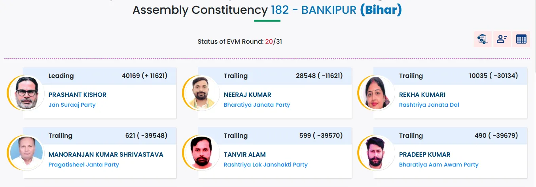Click the Jan Suraaj Party label
Screen dimensions: 536x187
72,105
